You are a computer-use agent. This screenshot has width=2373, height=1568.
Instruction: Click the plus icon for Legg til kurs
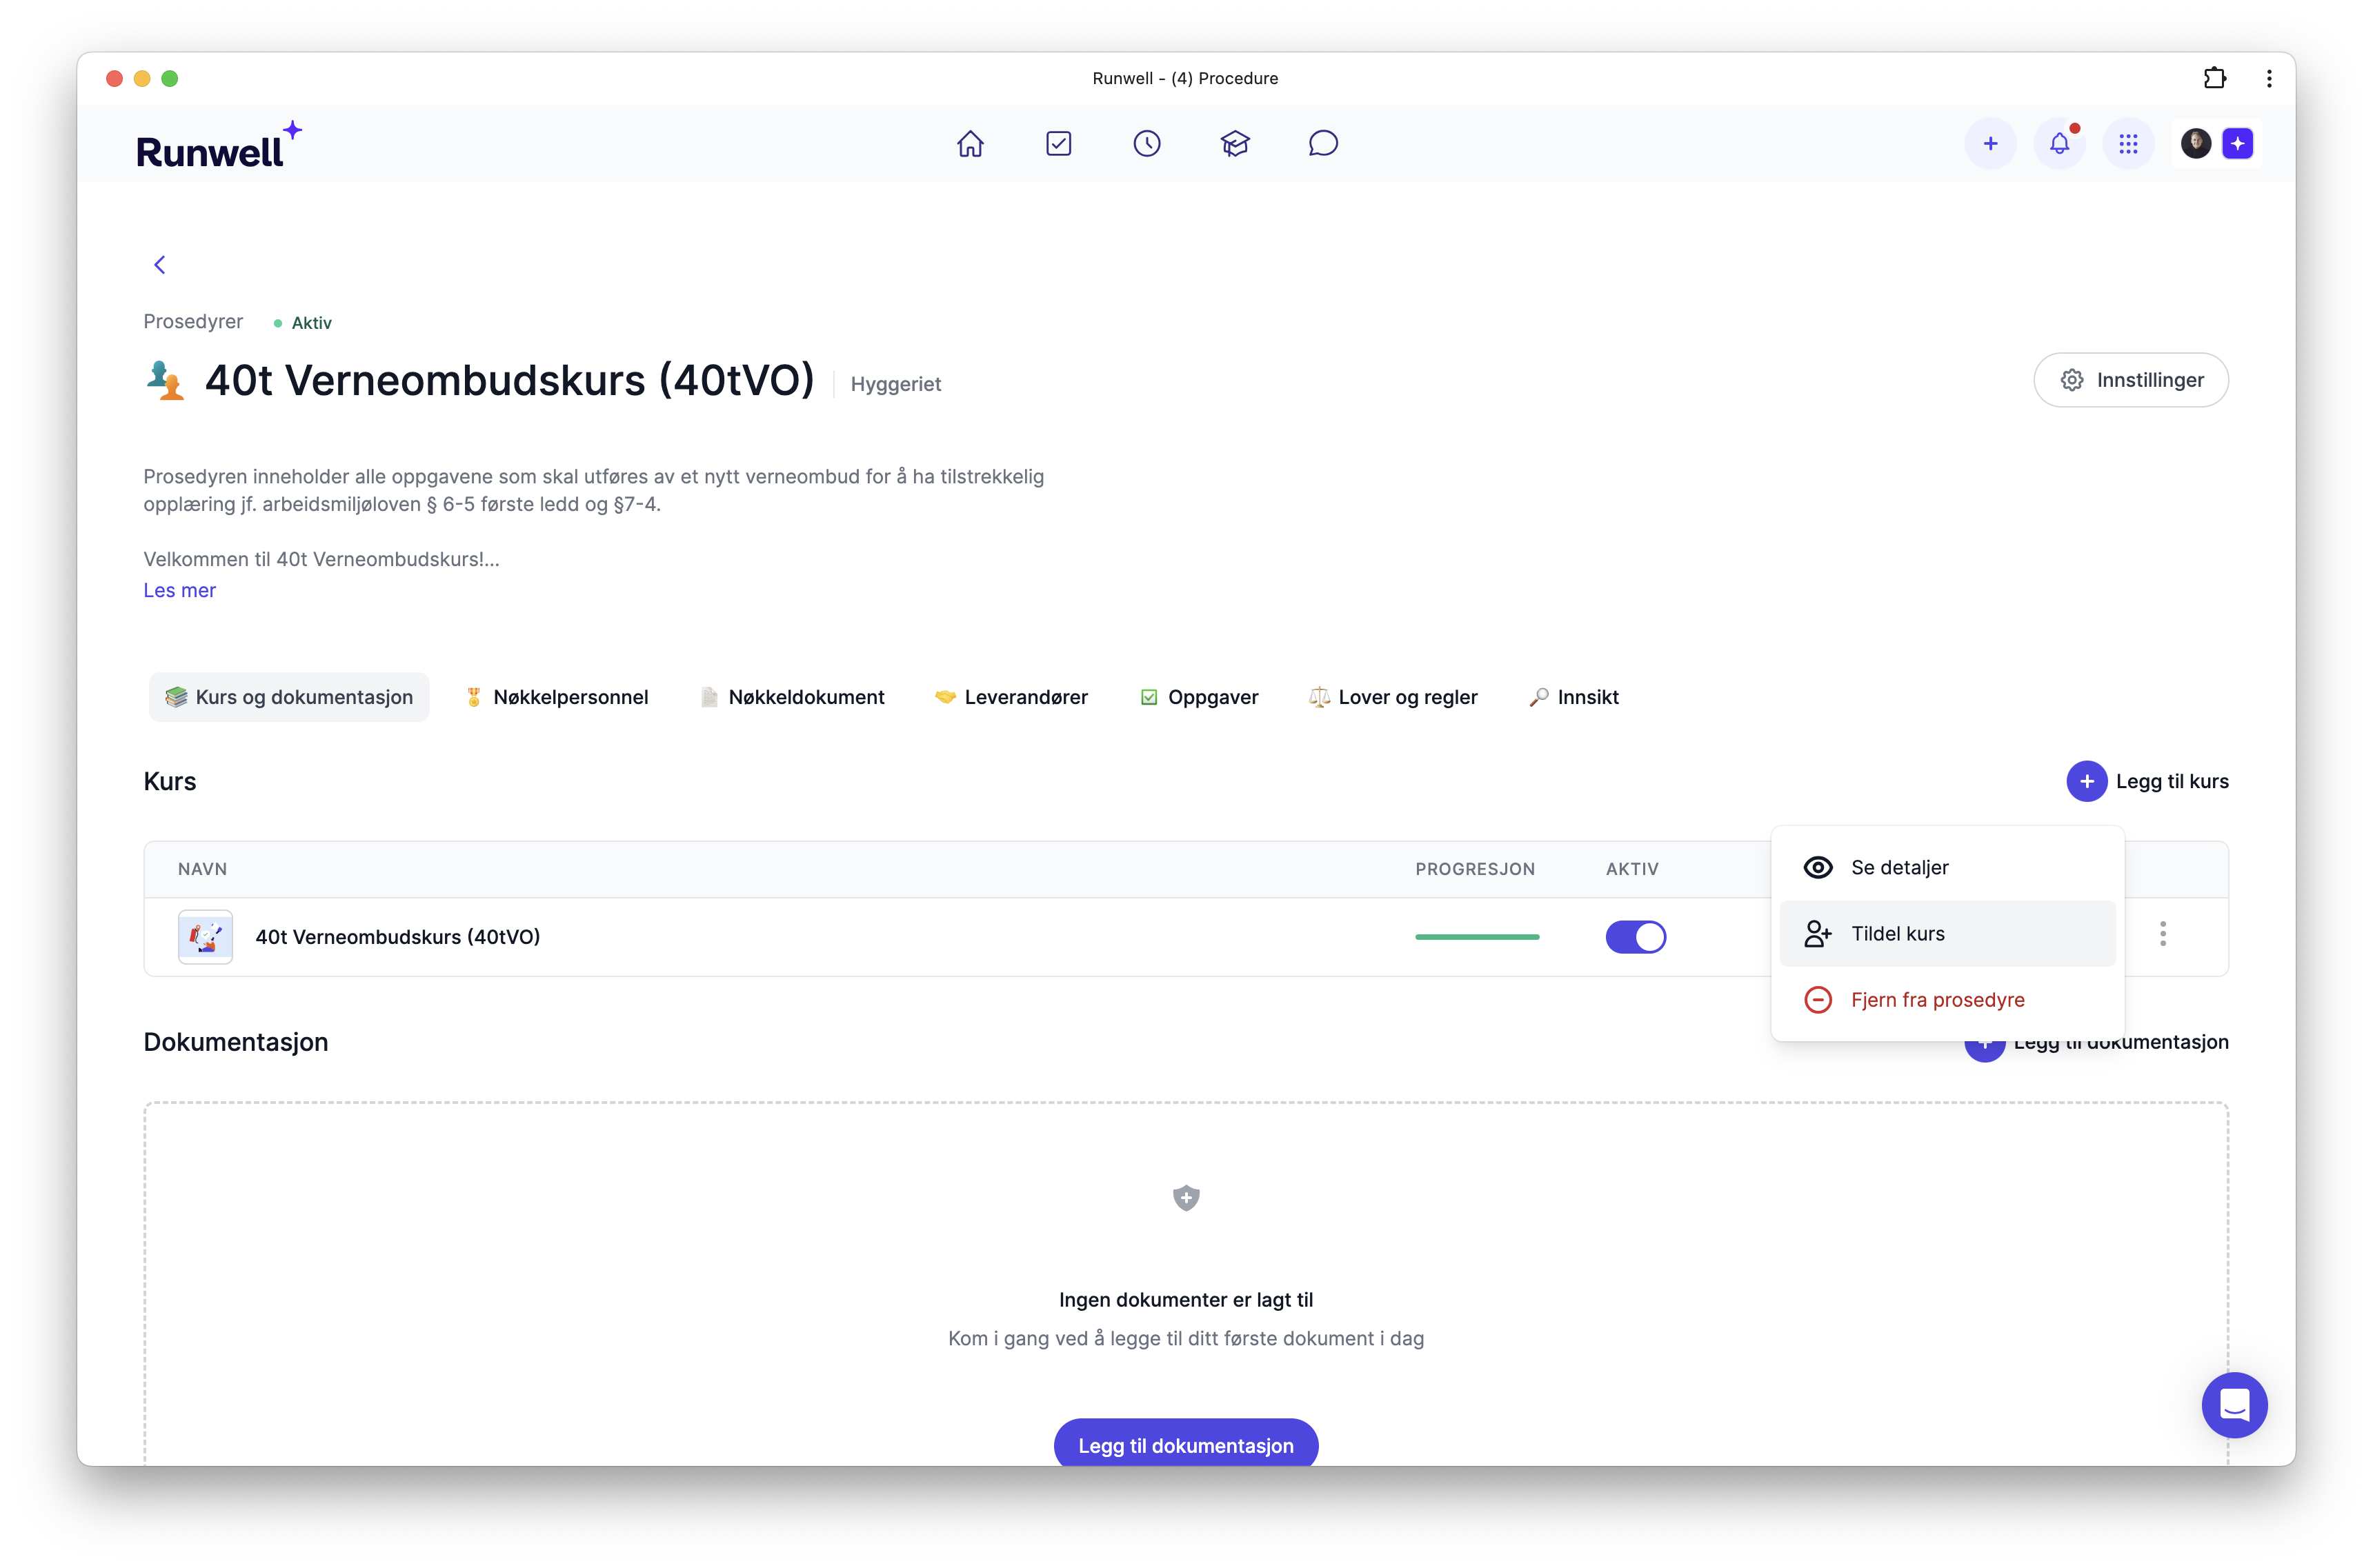pos(2087,781)
